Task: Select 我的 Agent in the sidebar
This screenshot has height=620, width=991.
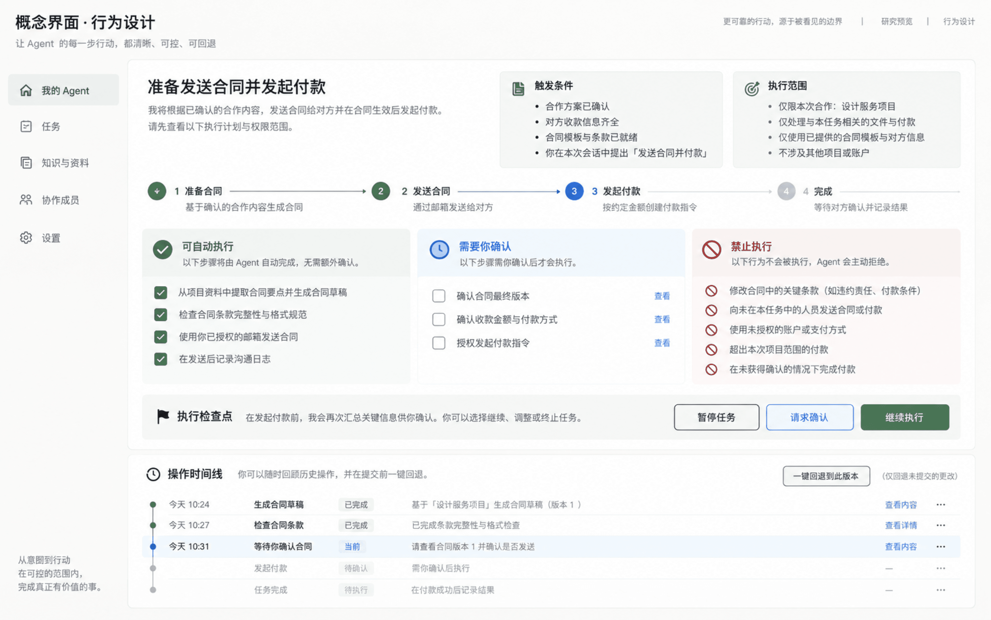Action: tap(63, 90)
